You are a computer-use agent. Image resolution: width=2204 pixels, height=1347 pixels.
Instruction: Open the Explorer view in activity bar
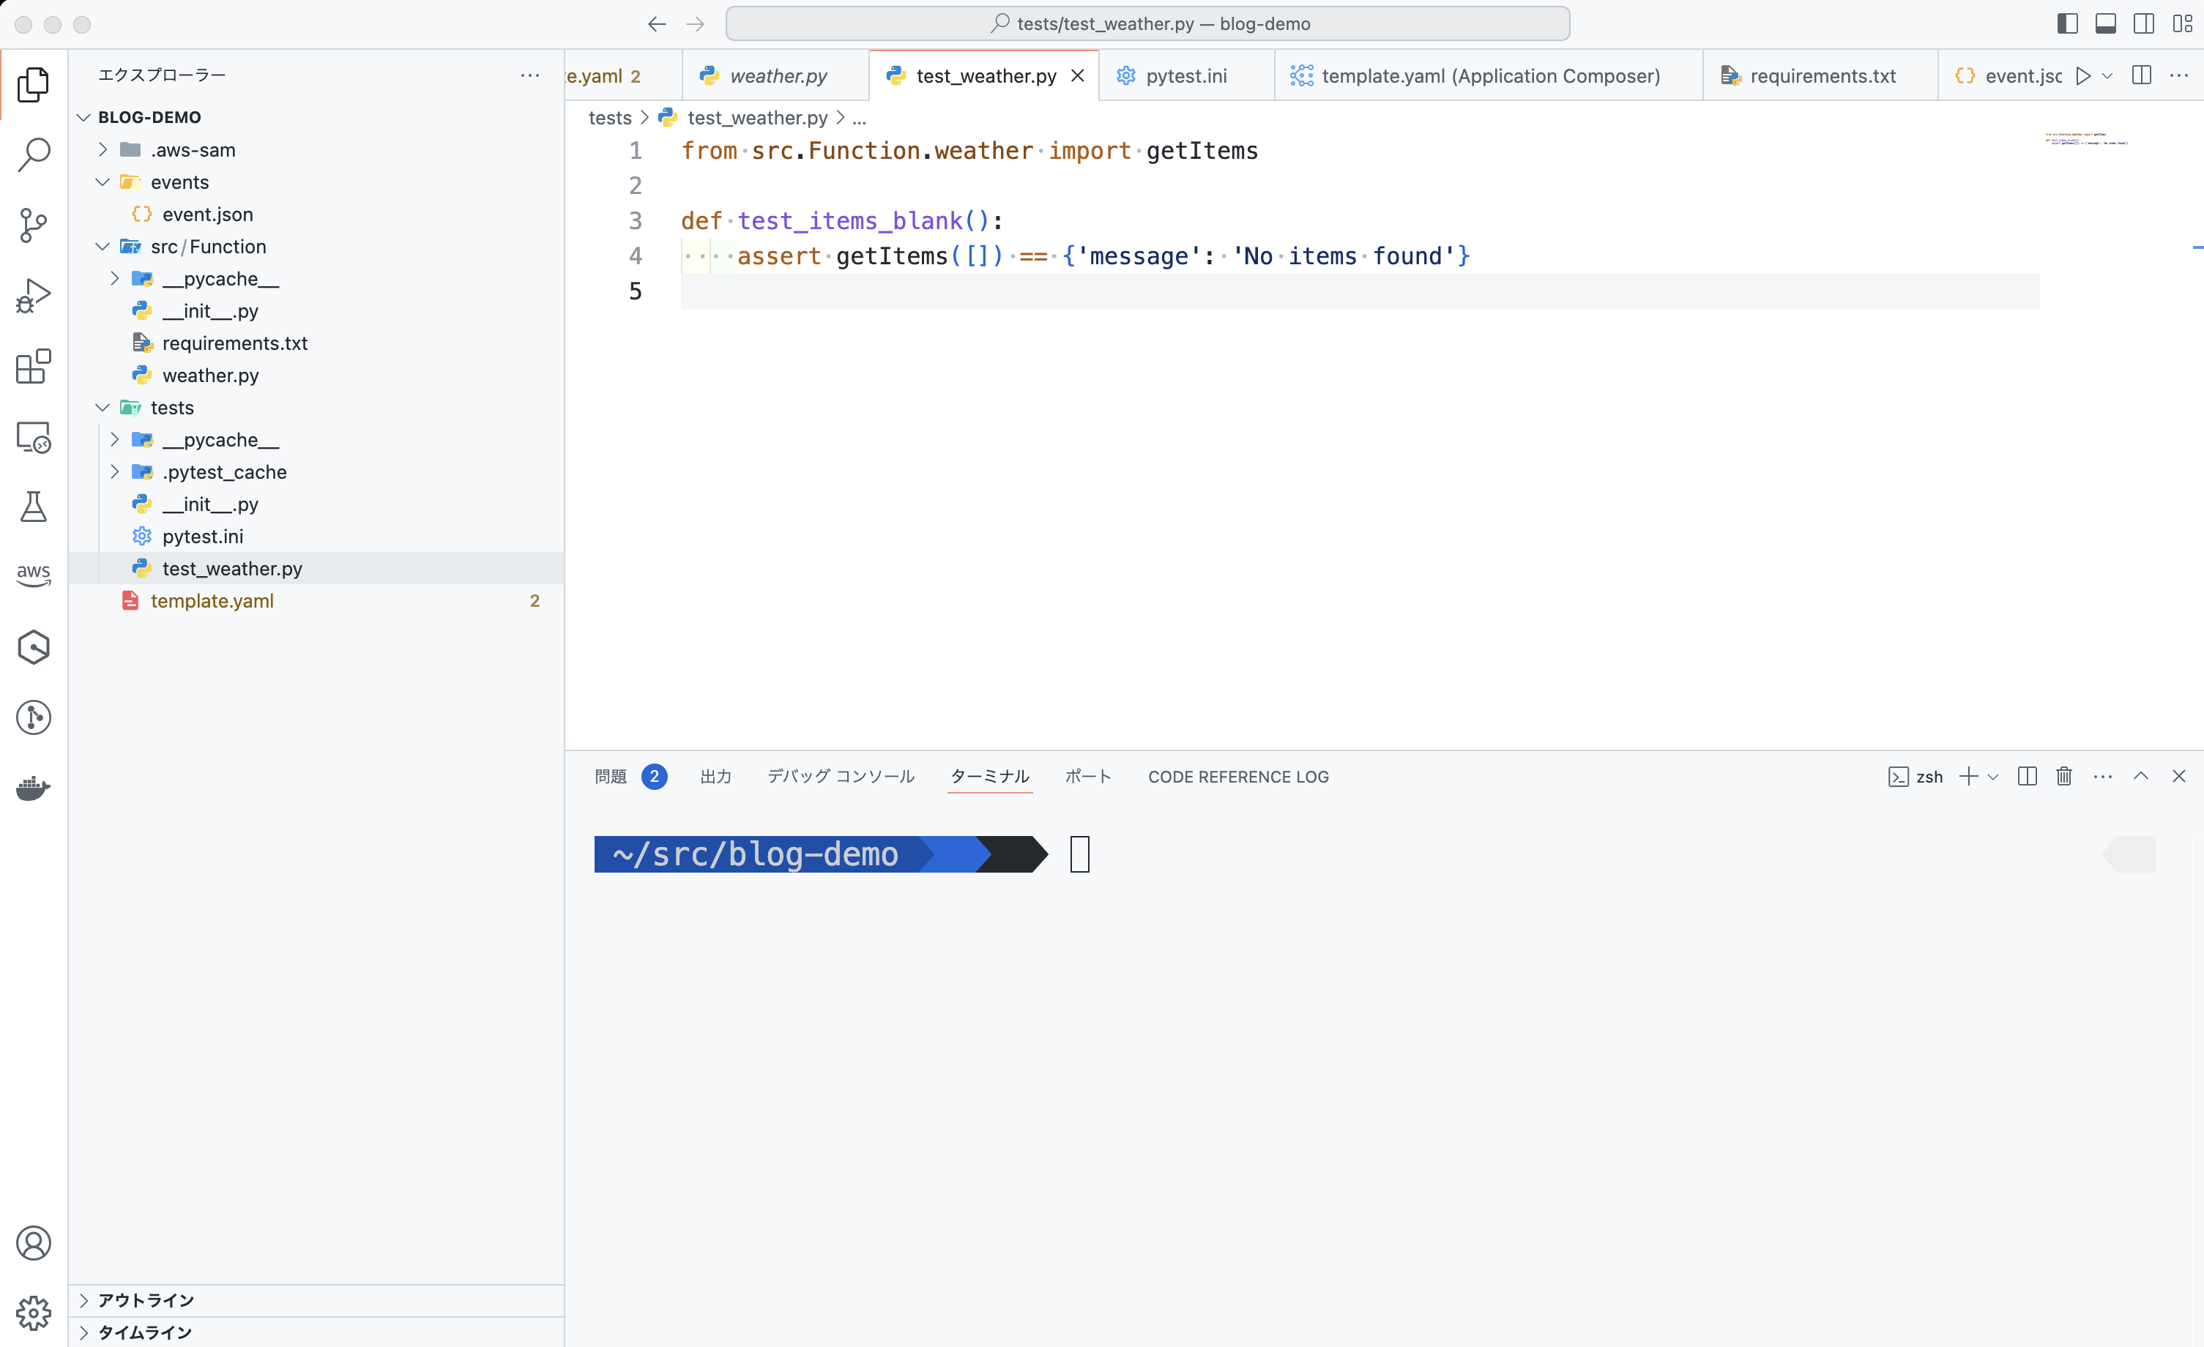[x=33, y=84]
